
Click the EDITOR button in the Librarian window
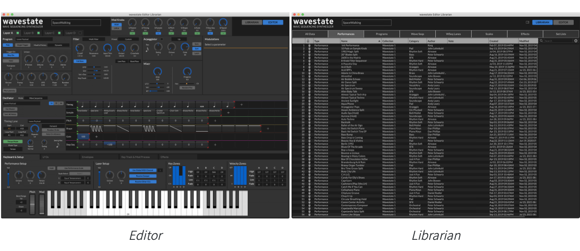click(x=563, y=22)
